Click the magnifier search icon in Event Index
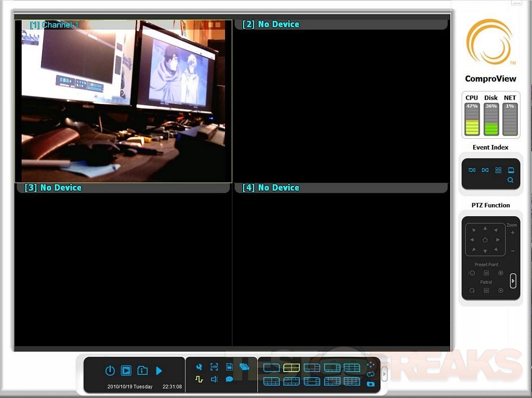This screenshot has height=398, width=532. tap(511, 180)
